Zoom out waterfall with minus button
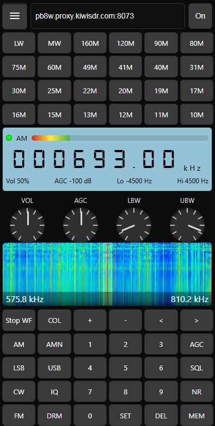This screenshot has height=426, width=215. point(126,320)
